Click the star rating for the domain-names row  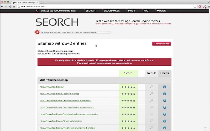pyautogui.click(x=128, y=94)
